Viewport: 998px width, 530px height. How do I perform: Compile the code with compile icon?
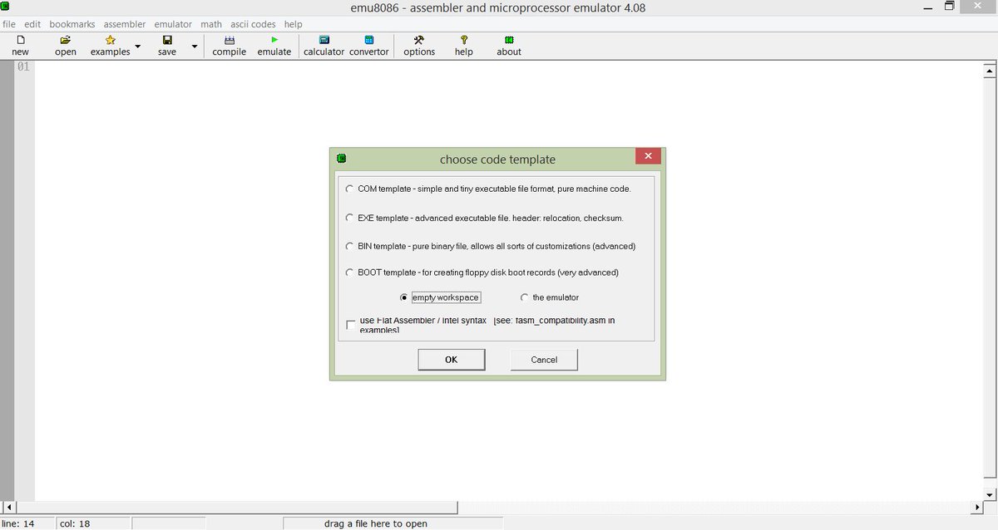[230, 40]
